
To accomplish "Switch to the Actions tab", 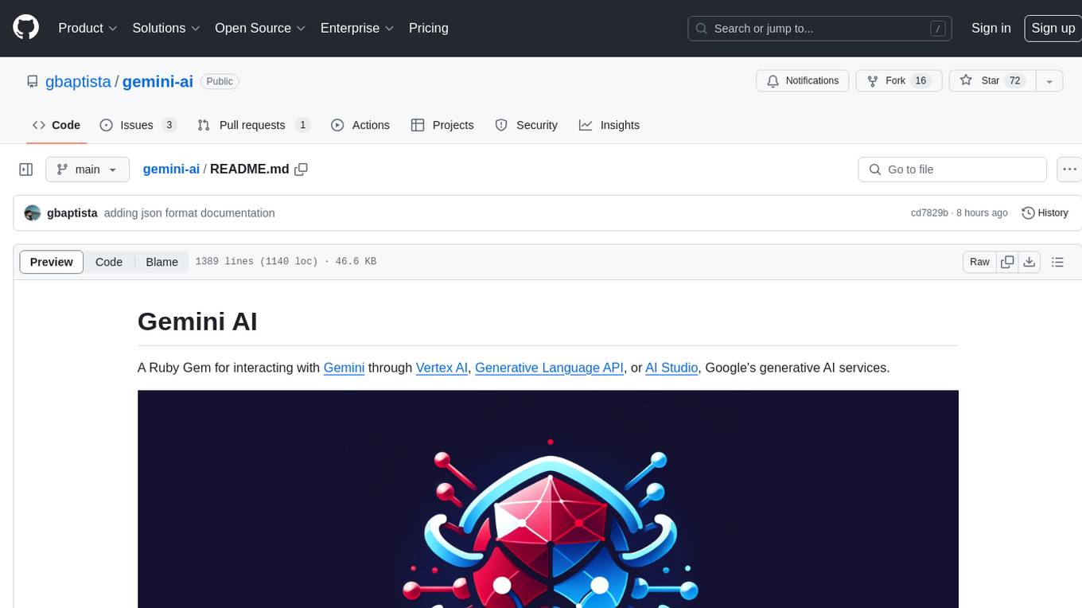I will 360,125.
